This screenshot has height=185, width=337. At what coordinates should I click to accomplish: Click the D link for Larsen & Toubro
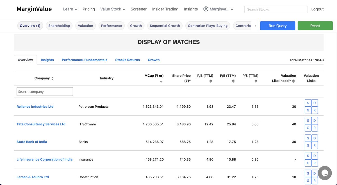point(315,173)
